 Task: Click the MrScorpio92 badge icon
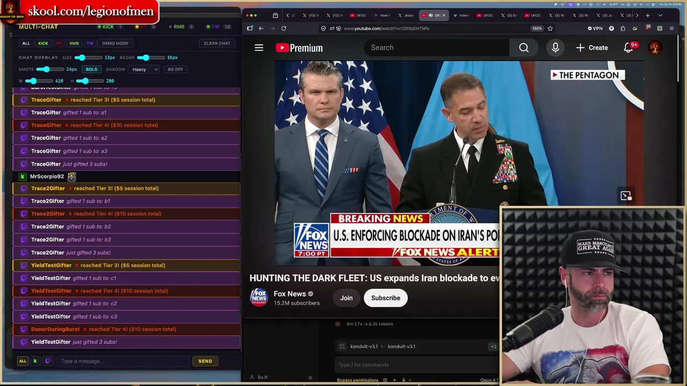(71, 176)
